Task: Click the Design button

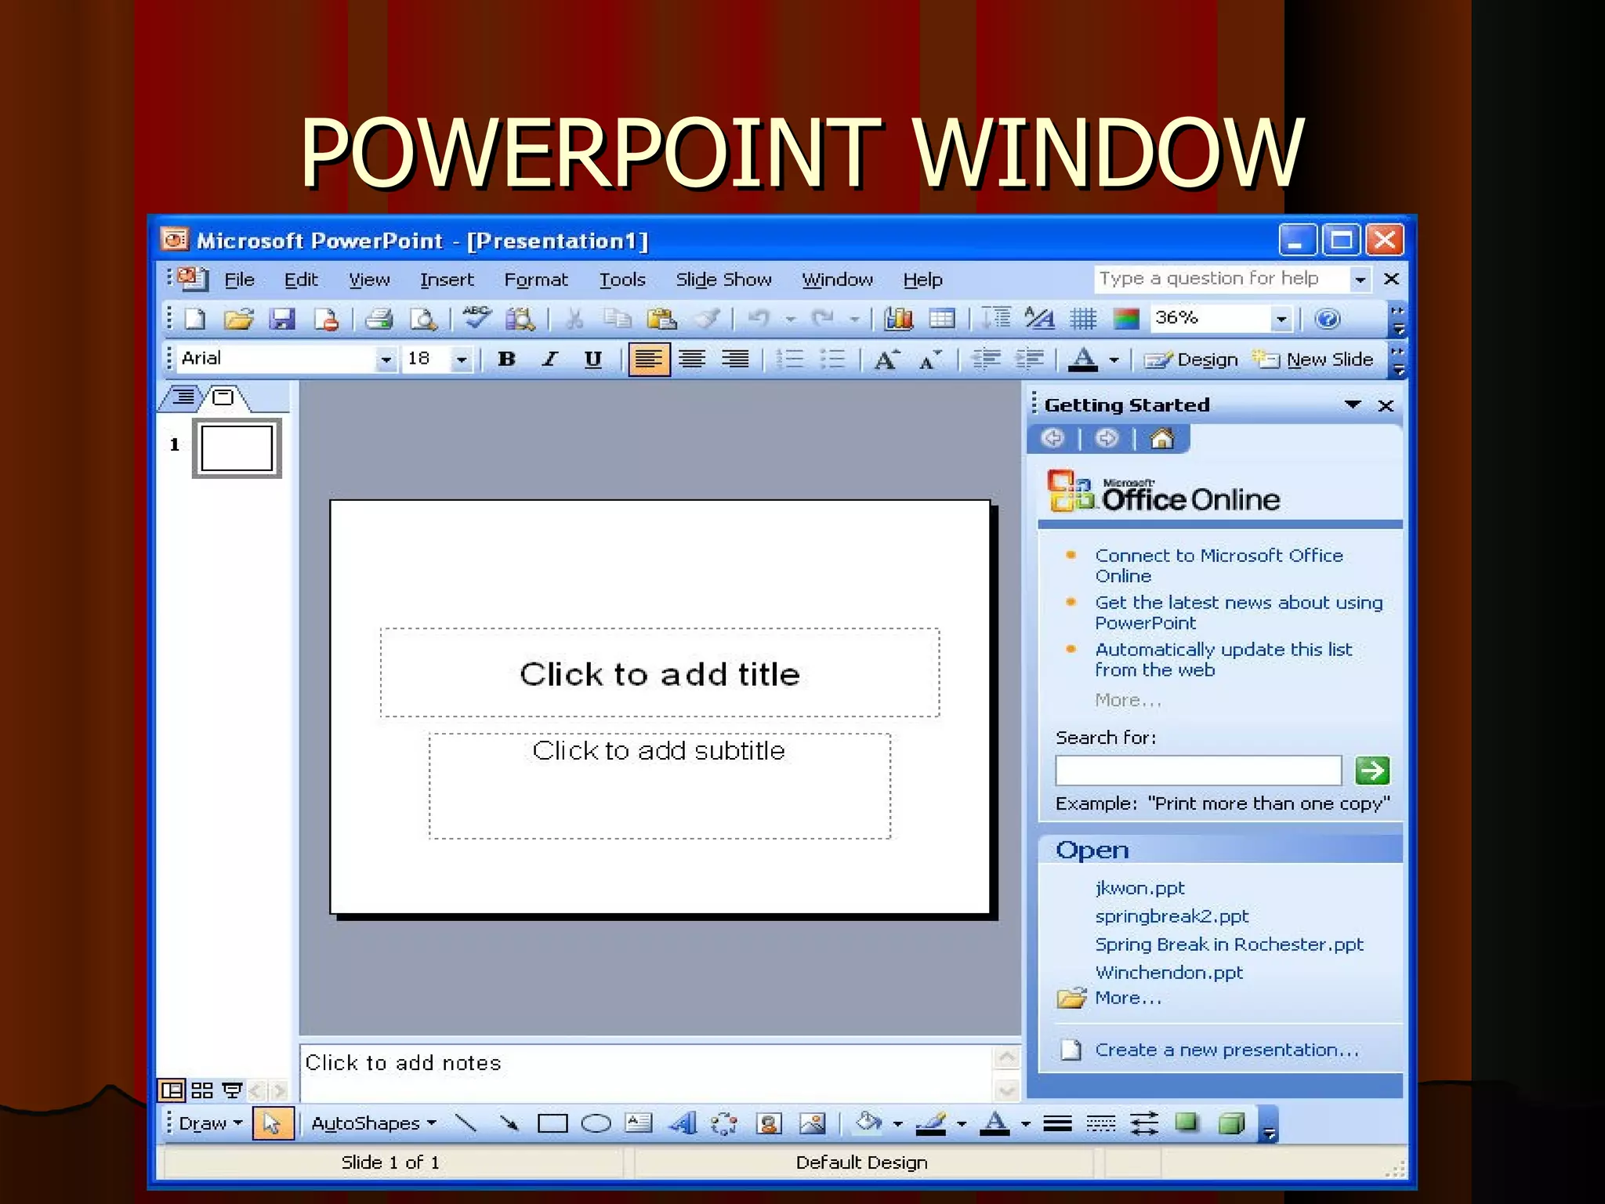Action: coord(1191,360)
